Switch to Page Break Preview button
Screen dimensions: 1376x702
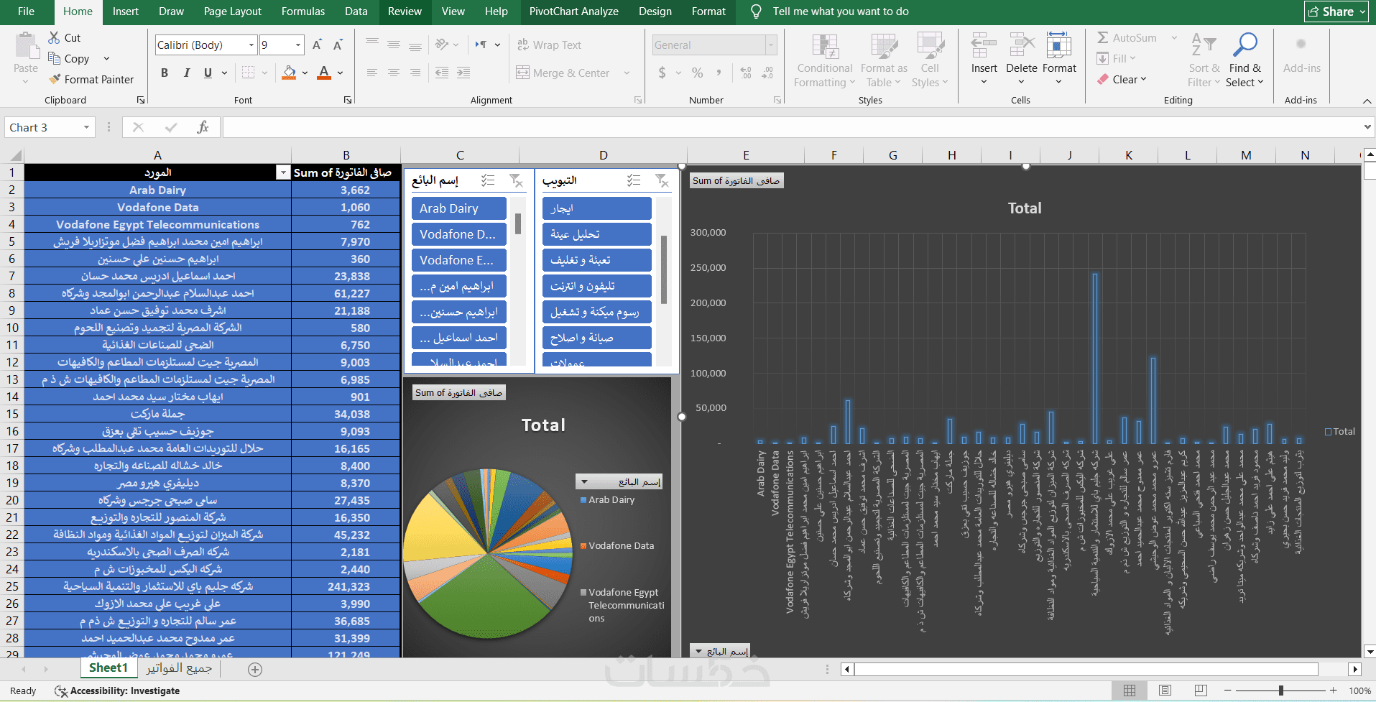pyautogui.click(x=1201, y=691)
